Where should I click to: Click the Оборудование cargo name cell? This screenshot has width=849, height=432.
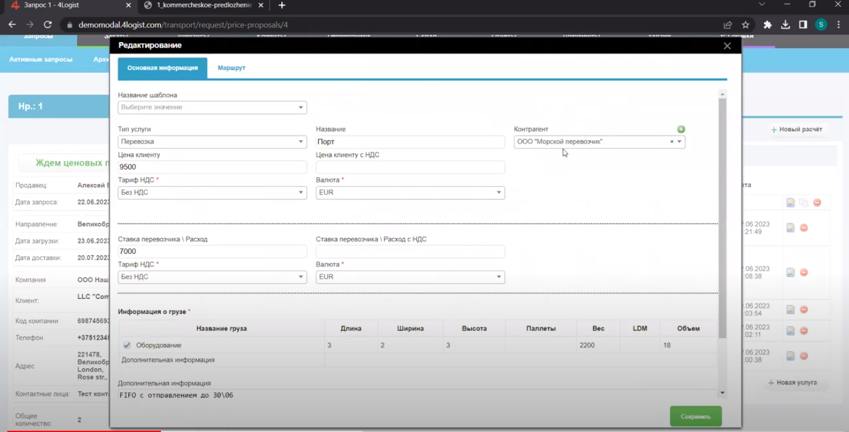pyautogui.click(x=222, y=345)
